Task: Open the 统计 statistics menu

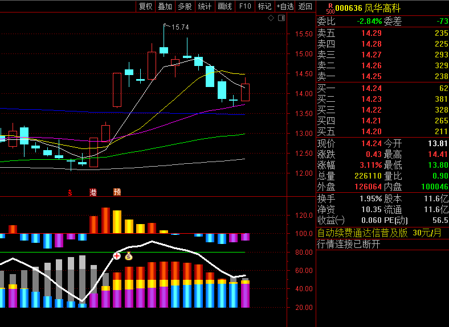Action: point(205,6)
